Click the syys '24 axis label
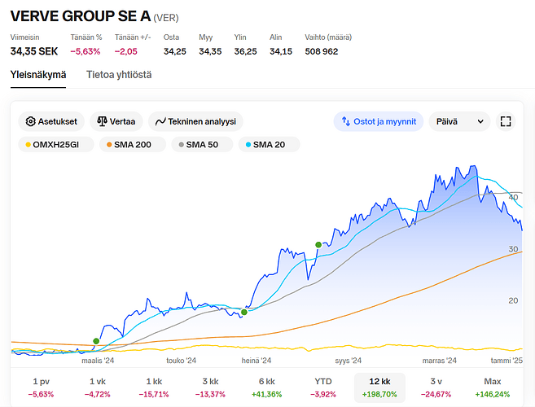The width and height of the screenshot is (535, 407). tap(348, 361)
